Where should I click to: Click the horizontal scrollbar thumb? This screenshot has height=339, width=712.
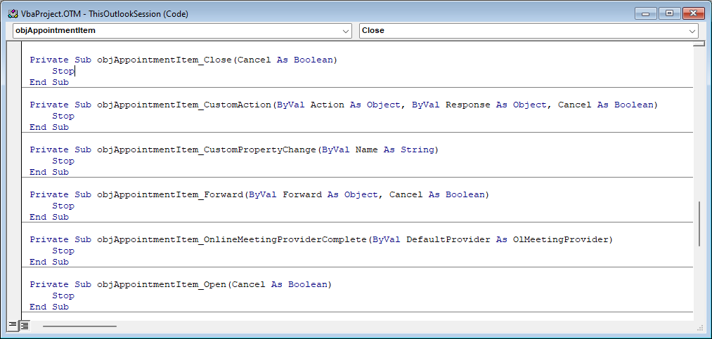[79, 326]
